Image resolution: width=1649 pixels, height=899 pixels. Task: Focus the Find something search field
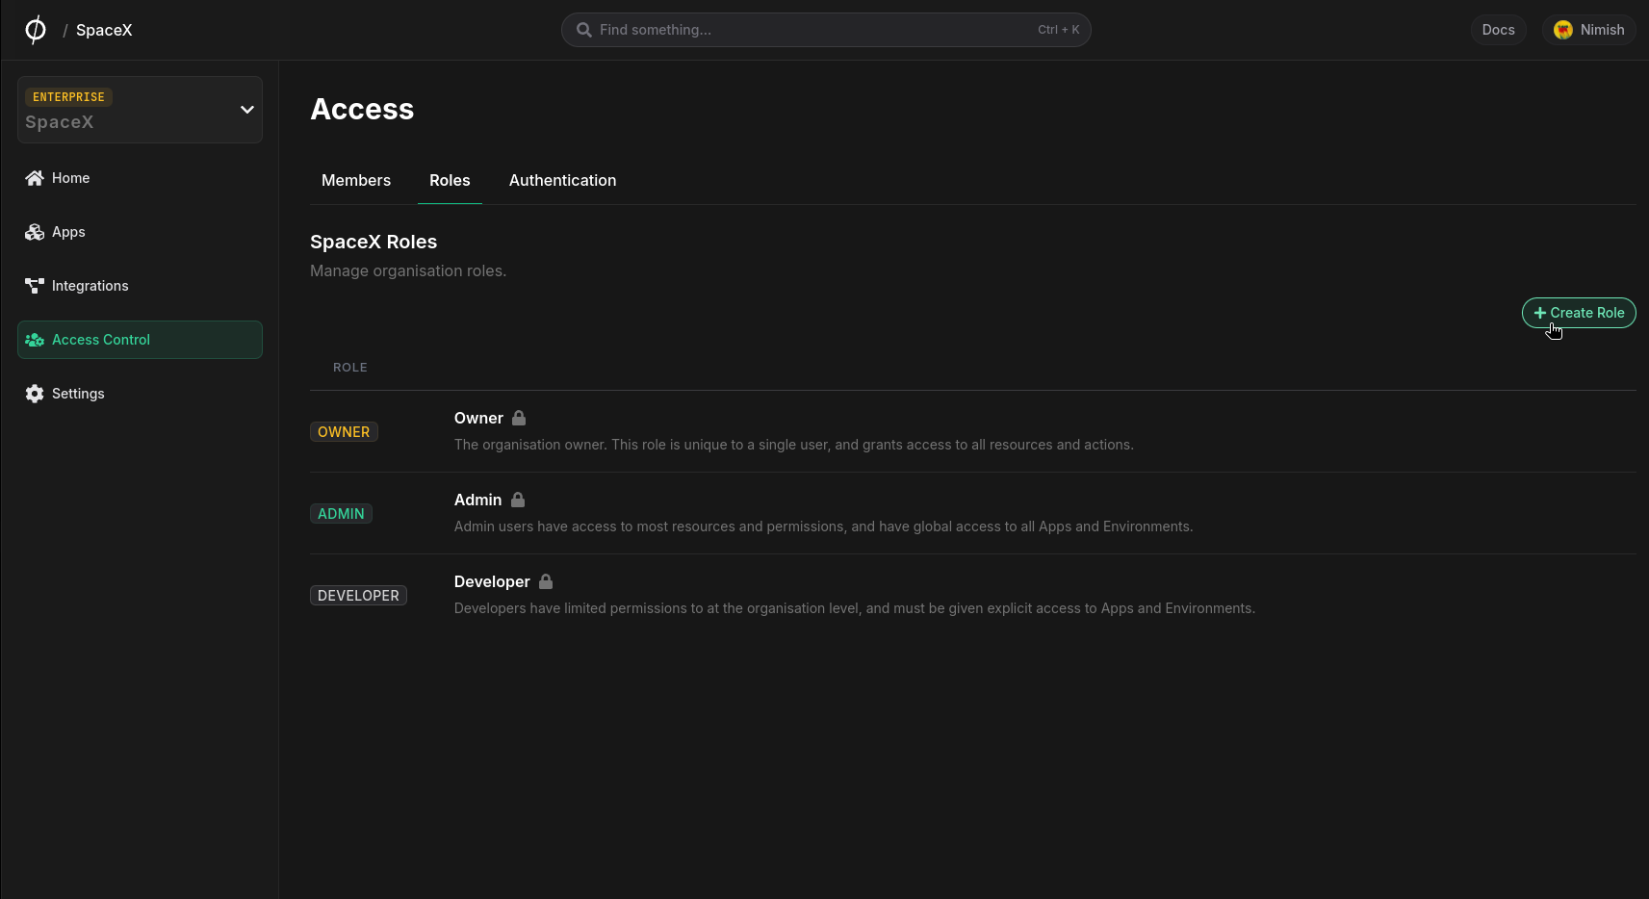pyautogui.click(x=826, y=30)
